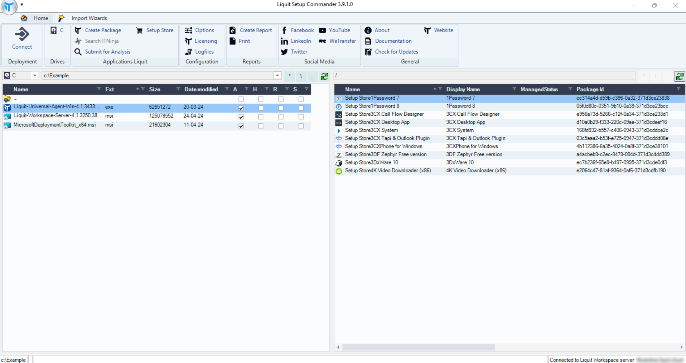Select Setup Store1Password 8 row
This screenshot has width=686, height=363.
(x=510, y=106)
